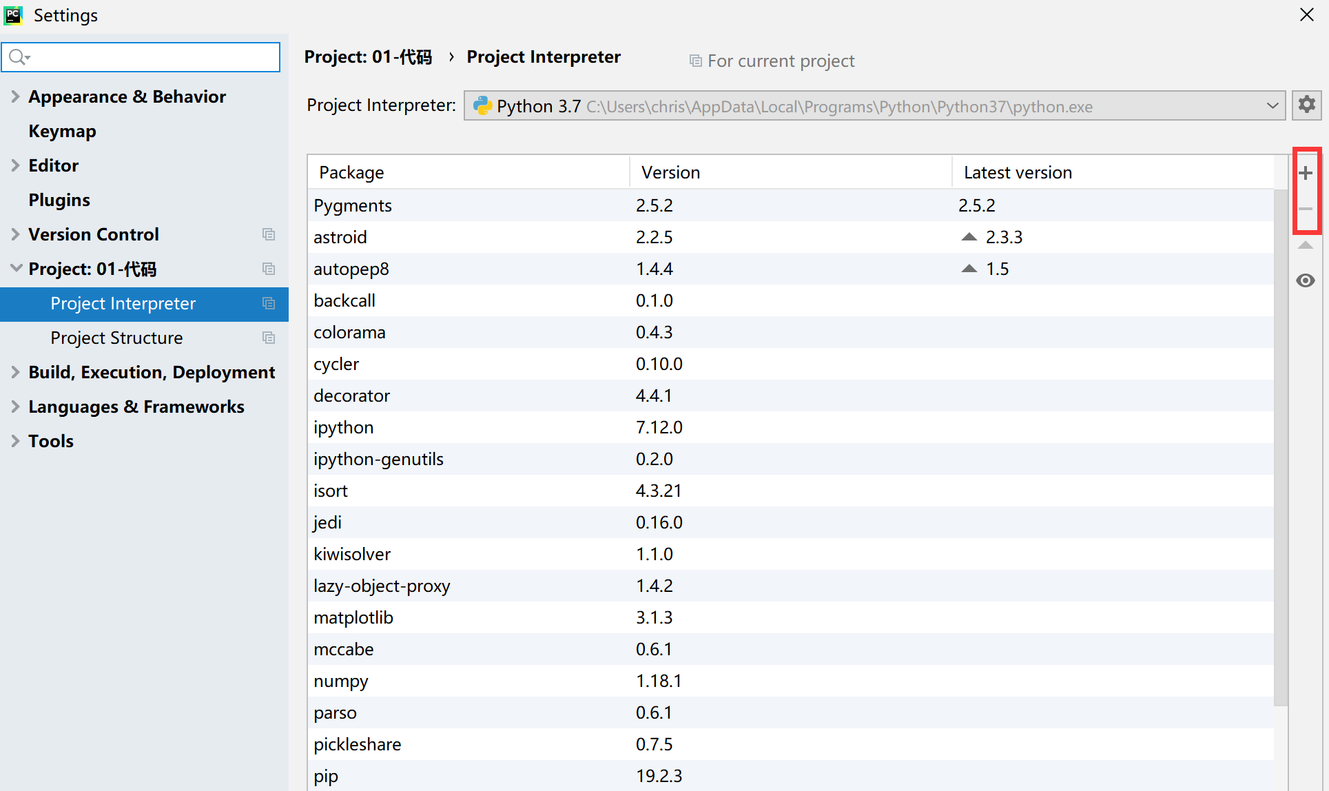Screen dimensions: 1329x791
Task: Select the decorator package row
Action: coord(791,395)
